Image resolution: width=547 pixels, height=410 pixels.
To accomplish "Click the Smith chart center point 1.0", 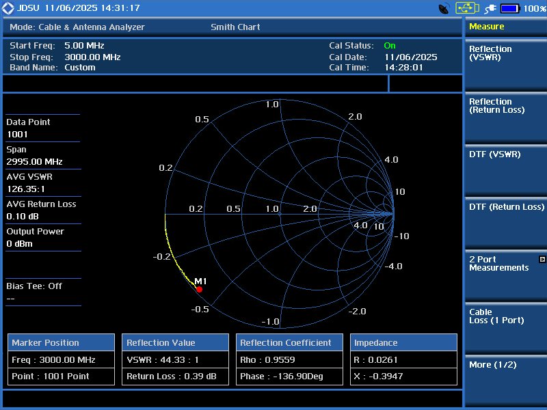I will click(x=280, y=213).
